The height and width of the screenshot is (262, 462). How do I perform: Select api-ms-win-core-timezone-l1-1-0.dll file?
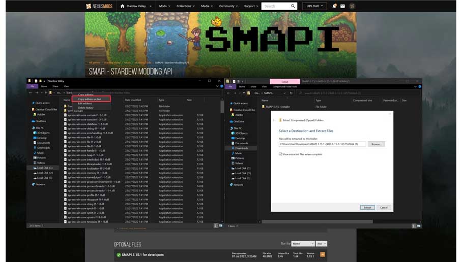tap(86, 222)
